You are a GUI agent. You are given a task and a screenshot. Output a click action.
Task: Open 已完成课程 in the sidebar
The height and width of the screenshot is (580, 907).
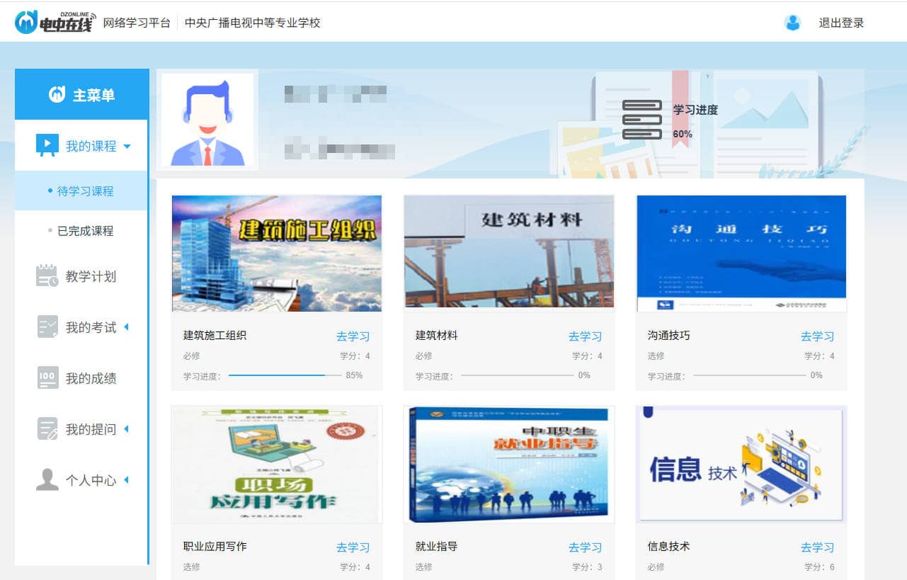point(85,231)
